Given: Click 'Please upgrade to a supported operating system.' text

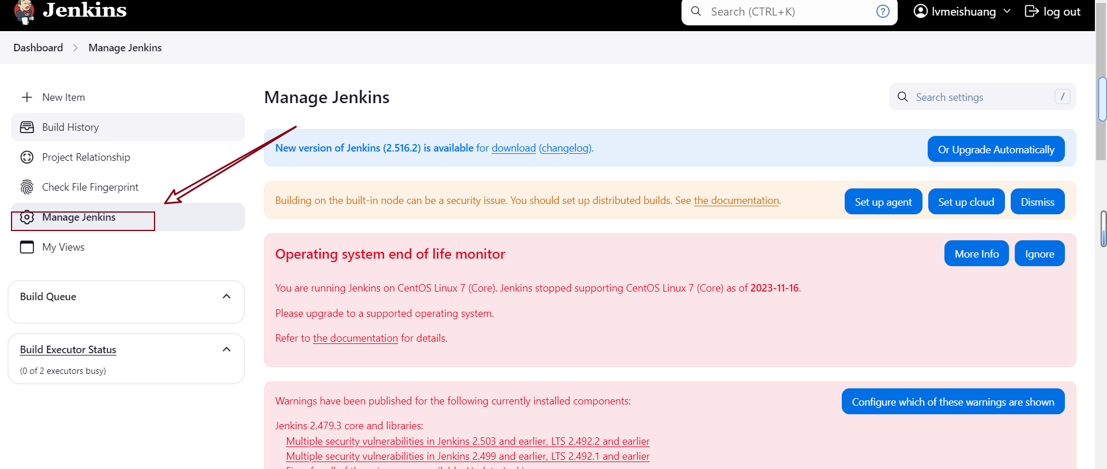Looking at the screenshot, I should [385, 313].
